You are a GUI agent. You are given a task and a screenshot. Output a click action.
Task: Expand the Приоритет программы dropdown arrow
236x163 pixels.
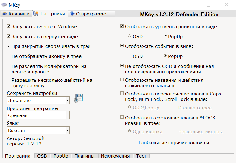(x=68, y=115)
